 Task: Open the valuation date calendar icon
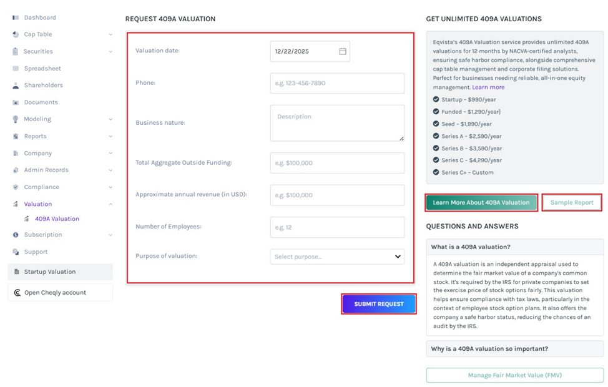pyautogui.click(x=343, y=51)
